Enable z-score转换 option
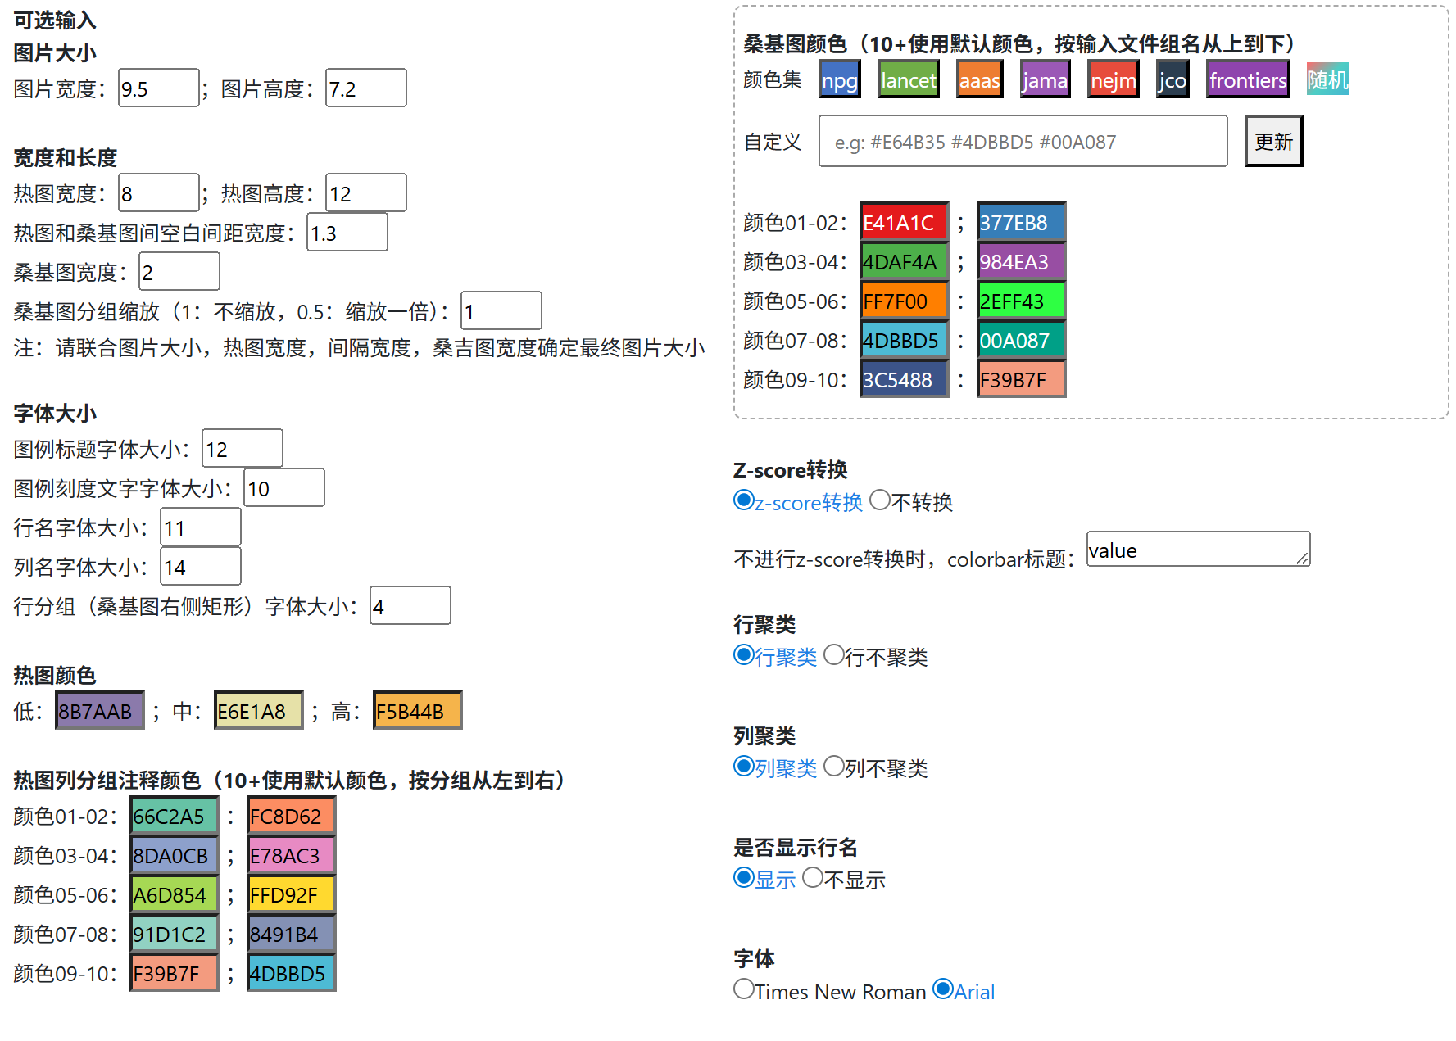 (743, 500)
